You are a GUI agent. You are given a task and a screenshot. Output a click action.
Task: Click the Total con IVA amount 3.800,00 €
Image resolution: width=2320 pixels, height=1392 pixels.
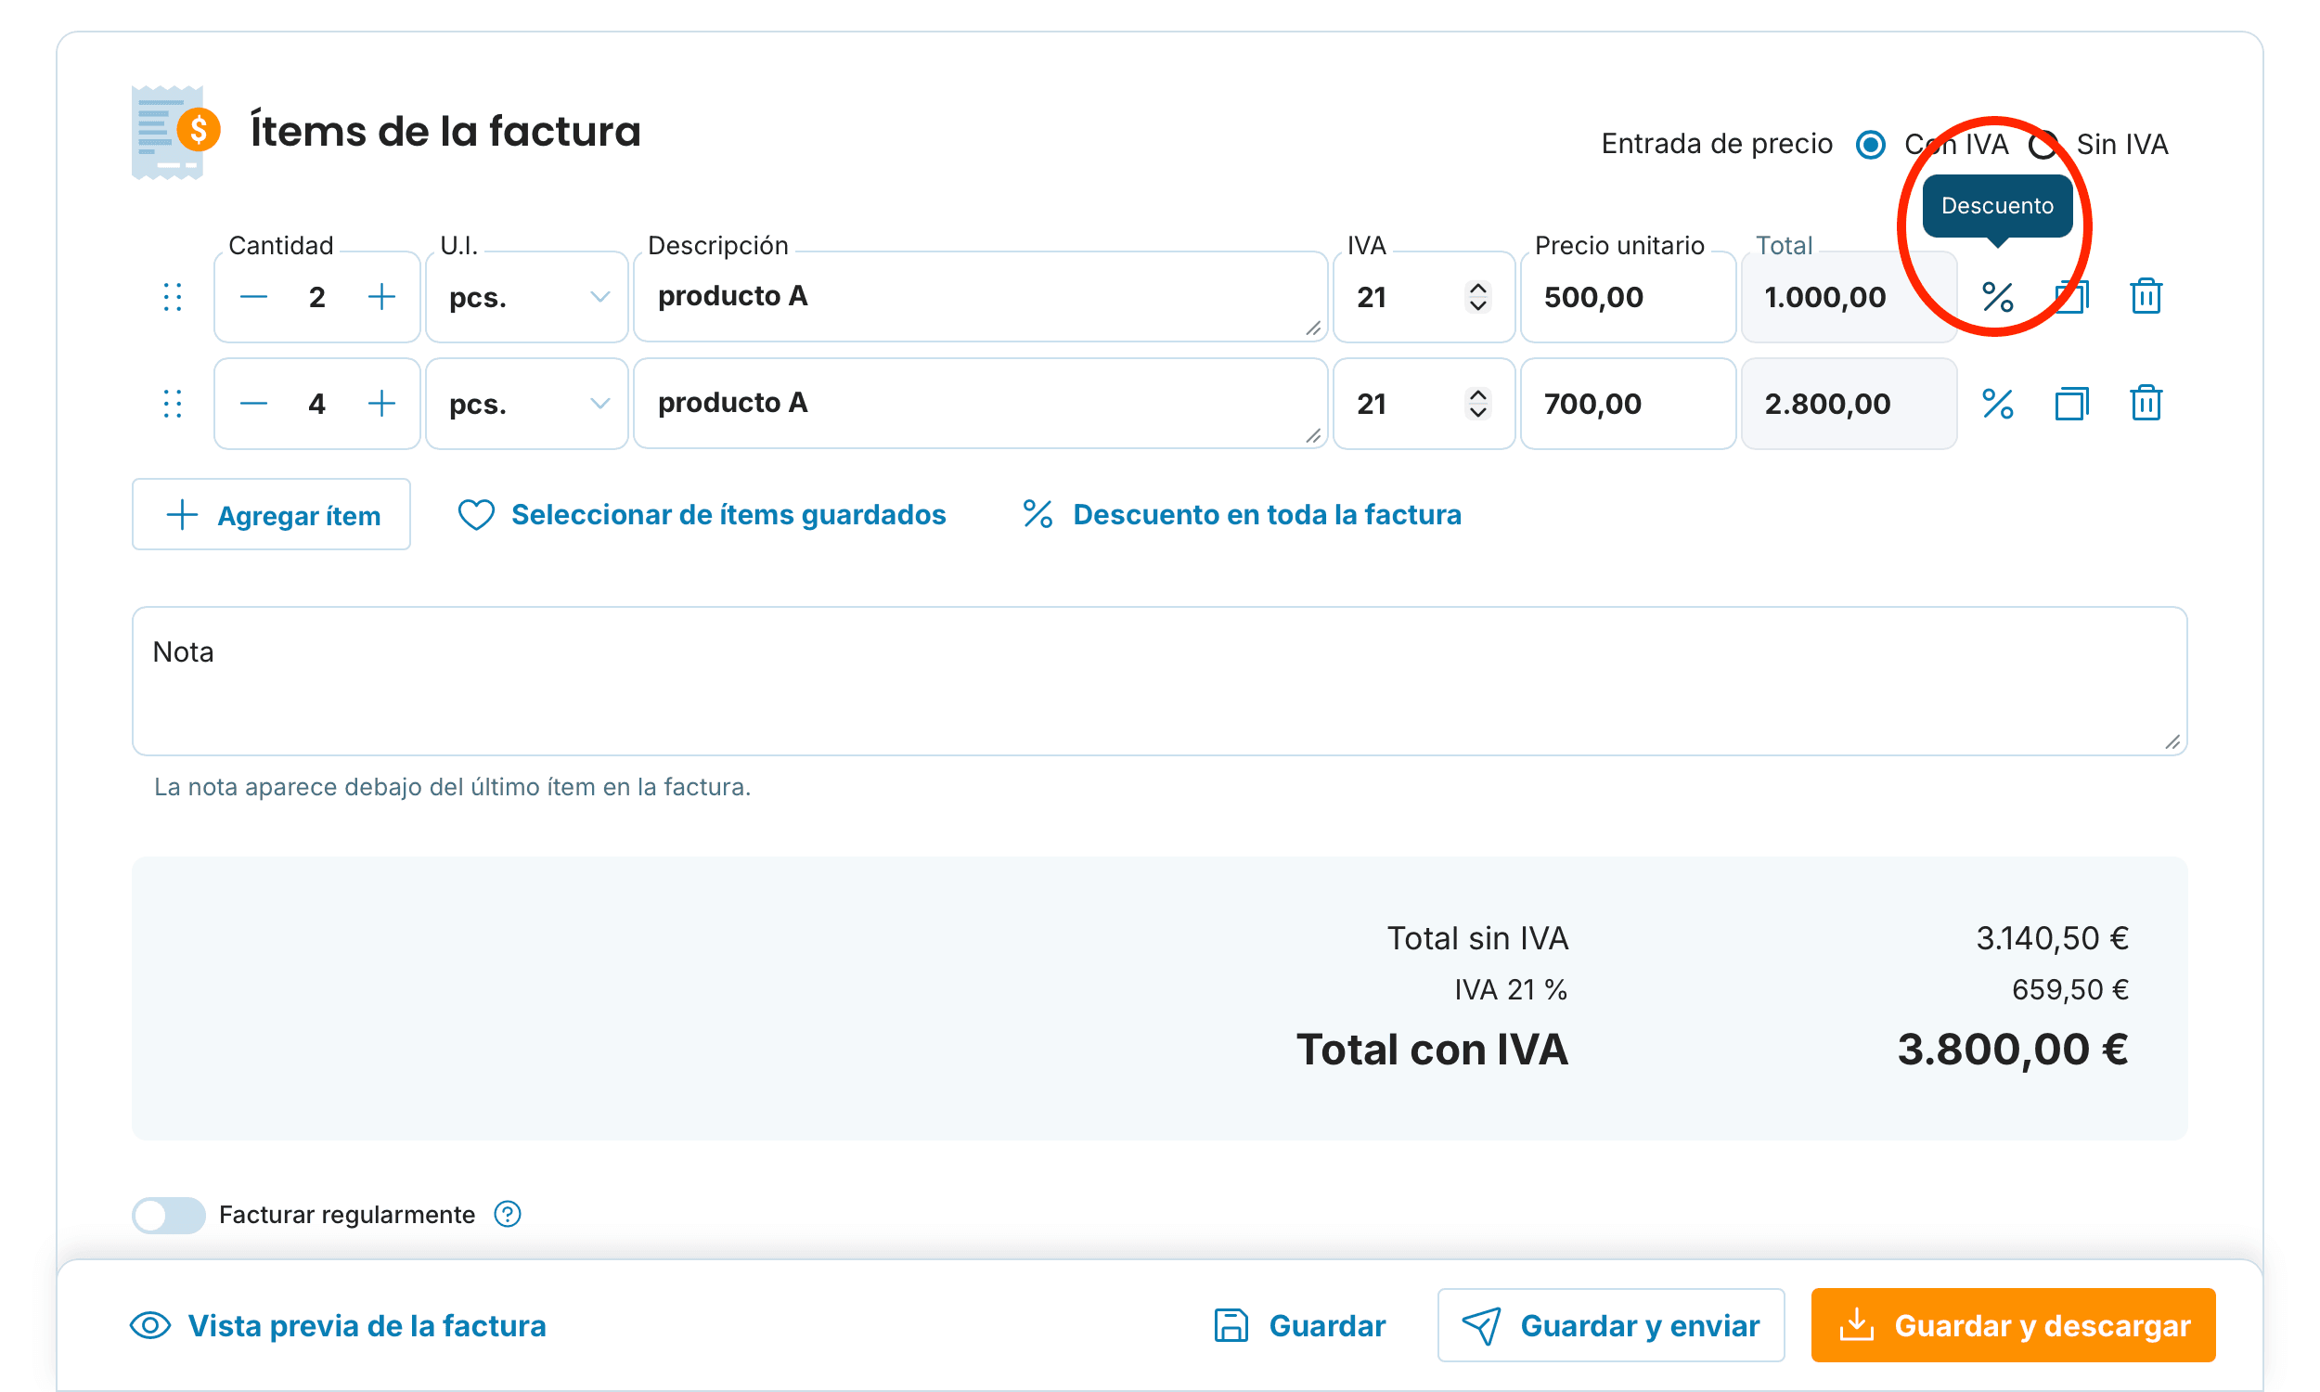(x=2013, y=1050)
